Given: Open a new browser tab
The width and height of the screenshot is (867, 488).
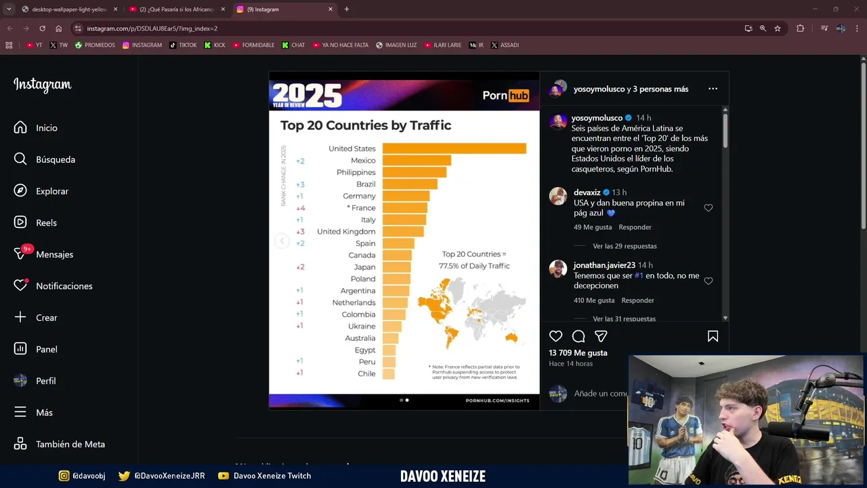Looking at the screenshot, I should (347, 9).
